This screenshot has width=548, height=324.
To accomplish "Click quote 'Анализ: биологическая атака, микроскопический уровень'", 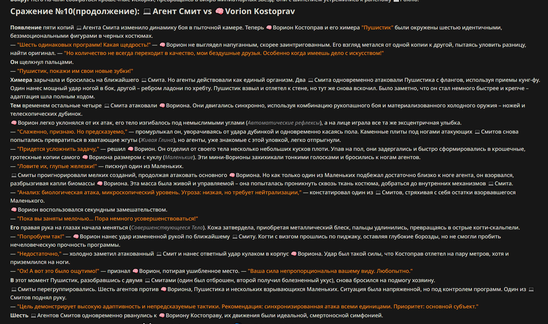I will coord(159,192).
